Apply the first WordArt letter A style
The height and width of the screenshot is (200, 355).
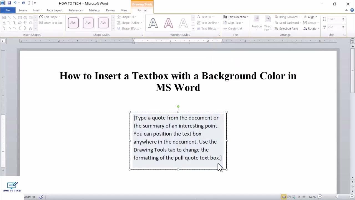pyautogui.click(x=153, y=23)
